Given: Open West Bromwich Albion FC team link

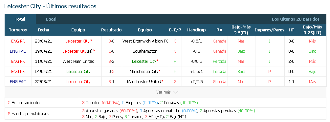Looking at the screenshot, I should point(145,41).
